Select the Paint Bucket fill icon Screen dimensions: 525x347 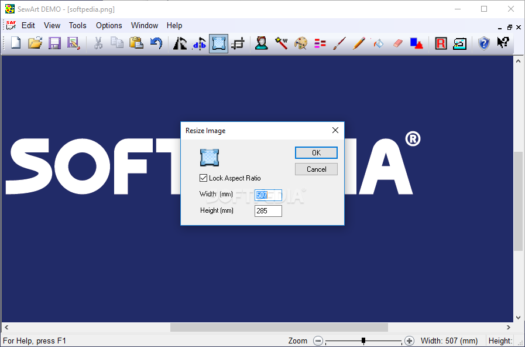point(378,43)
